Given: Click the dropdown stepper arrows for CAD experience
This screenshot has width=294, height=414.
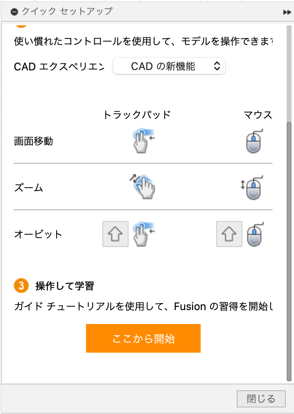Looking at the screenshot, I should click(217, 66).
